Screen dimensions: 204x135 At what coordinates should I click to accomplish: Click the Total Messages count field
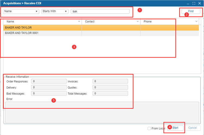pyautogui.click(x=110, y=93)
